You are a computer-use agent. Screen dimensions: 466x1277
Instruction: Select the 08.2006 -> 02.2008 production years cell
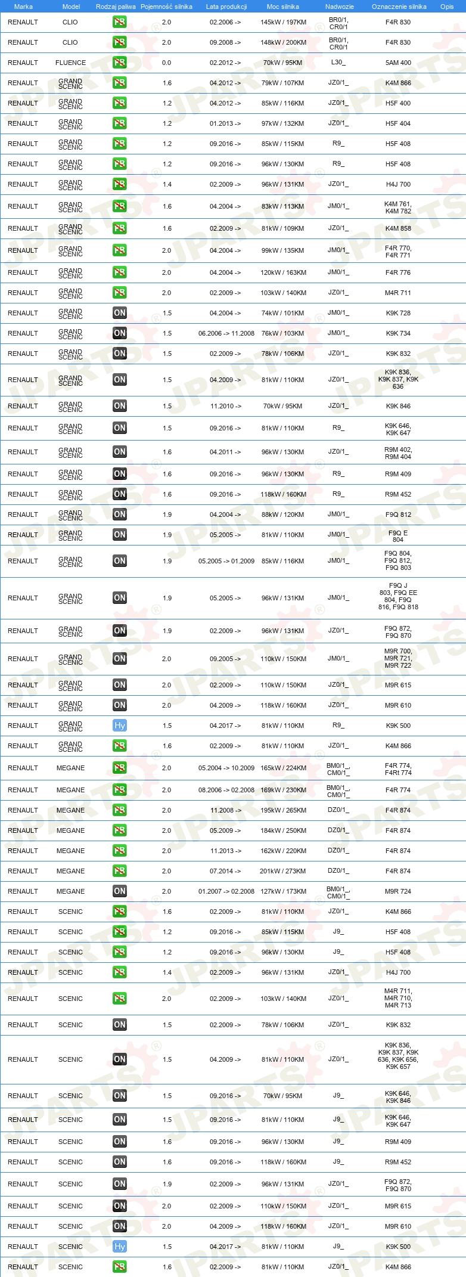(226, 790)
